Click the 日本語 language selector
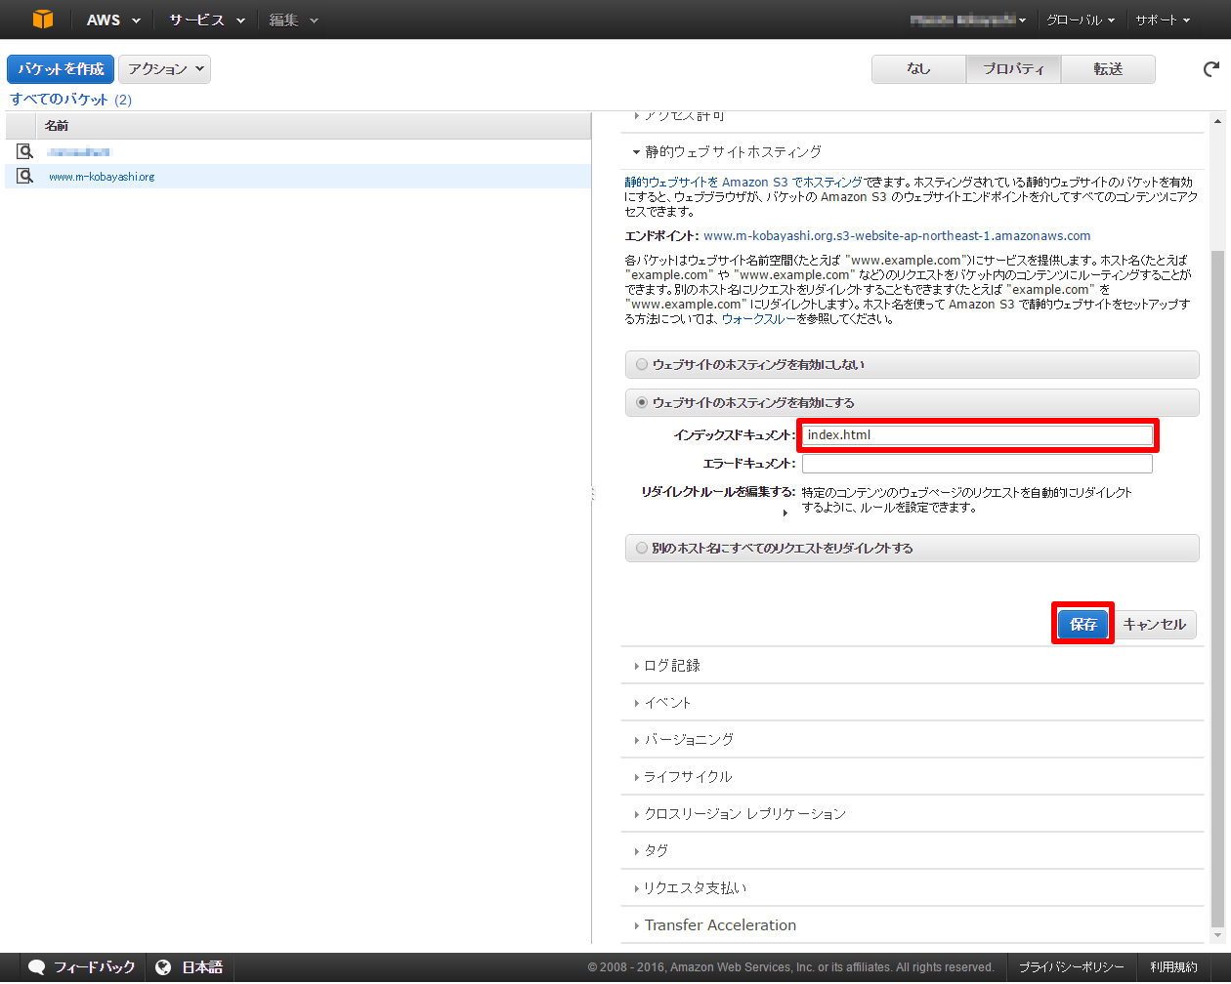The width and height of the screenshot is (1231, 984). click(x=191, y=967)
